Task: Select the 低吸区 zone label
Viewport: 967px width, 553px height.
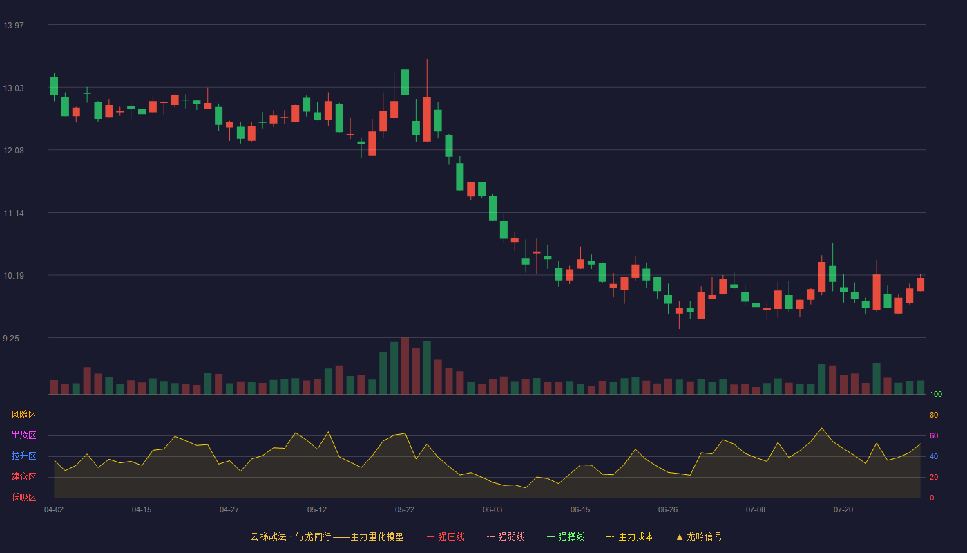Action: tap(23, 497)
